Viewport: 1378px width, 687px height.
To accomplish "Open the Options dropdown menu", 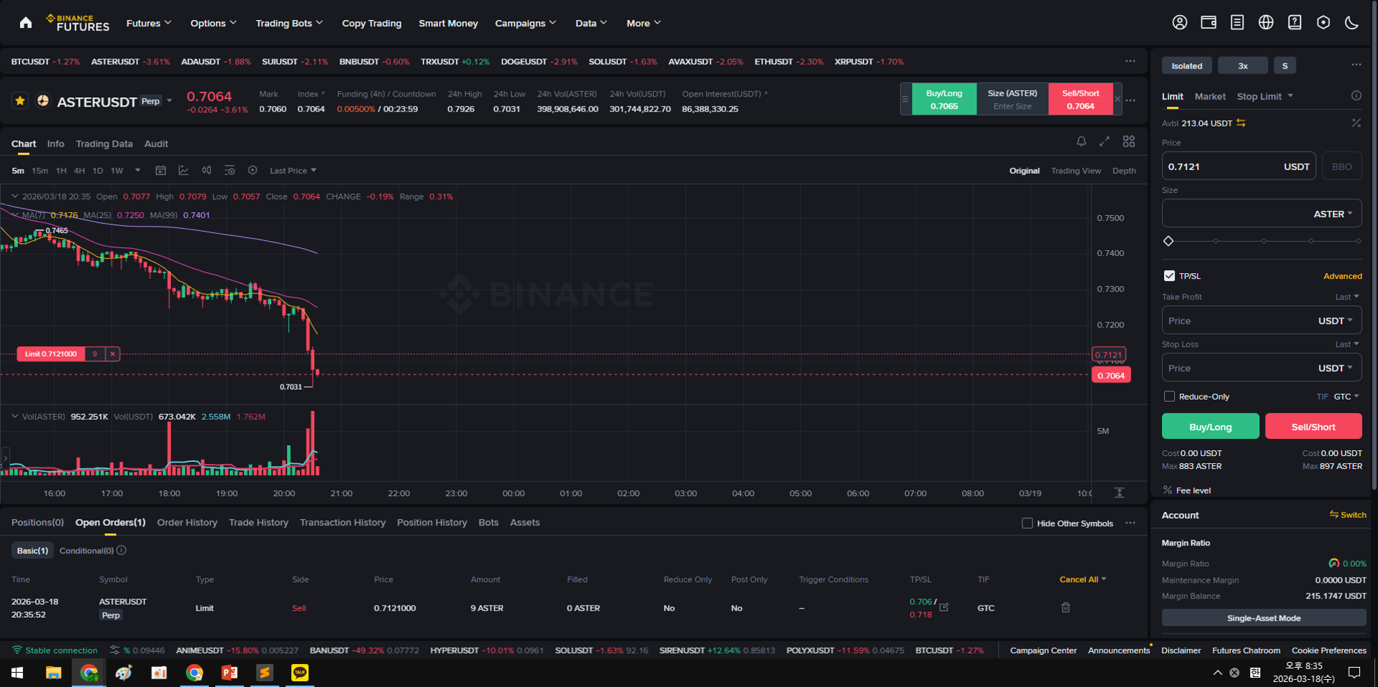I will [213, 23].
